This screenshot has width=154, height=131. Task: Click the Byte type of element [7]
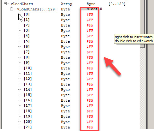65,52
